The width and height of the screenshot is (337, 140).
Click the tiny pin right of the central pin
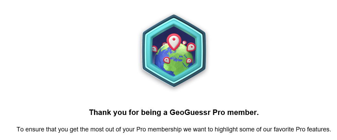[184, 43]
